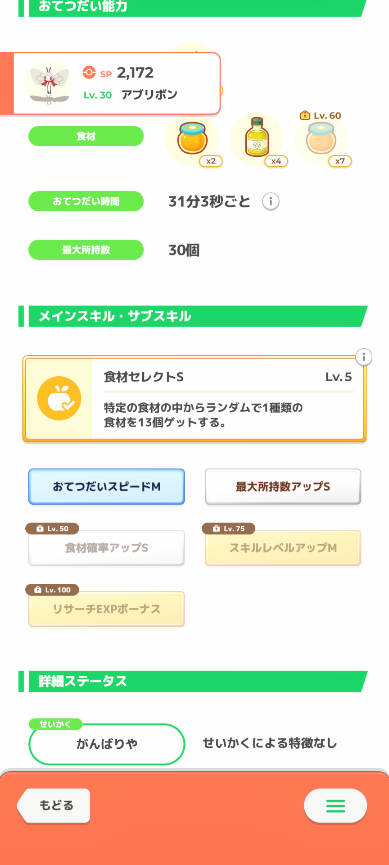Tap the locked Lv. 60 honey ingredient
The image size is (389, 865).
point(321,138)
